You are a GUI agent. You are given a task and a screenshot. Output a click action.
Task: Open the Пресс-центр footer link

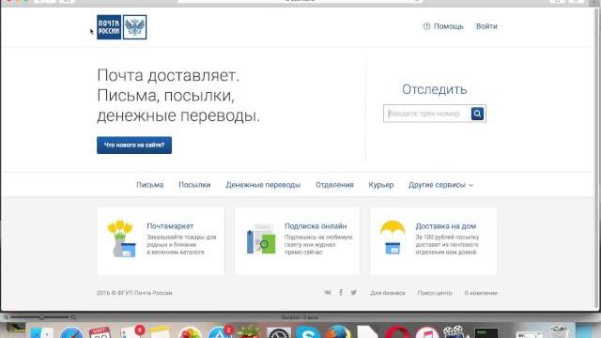[435, 293]
